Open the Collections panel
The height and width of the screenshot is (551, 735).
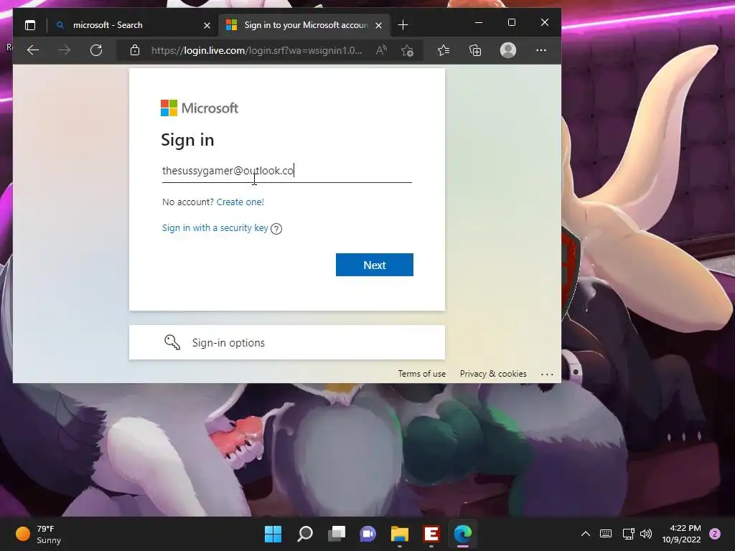475,50
